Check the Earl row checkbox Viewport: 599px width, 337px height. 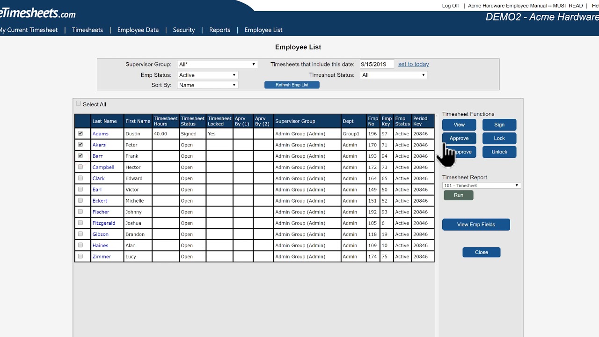tap(80, 190)
